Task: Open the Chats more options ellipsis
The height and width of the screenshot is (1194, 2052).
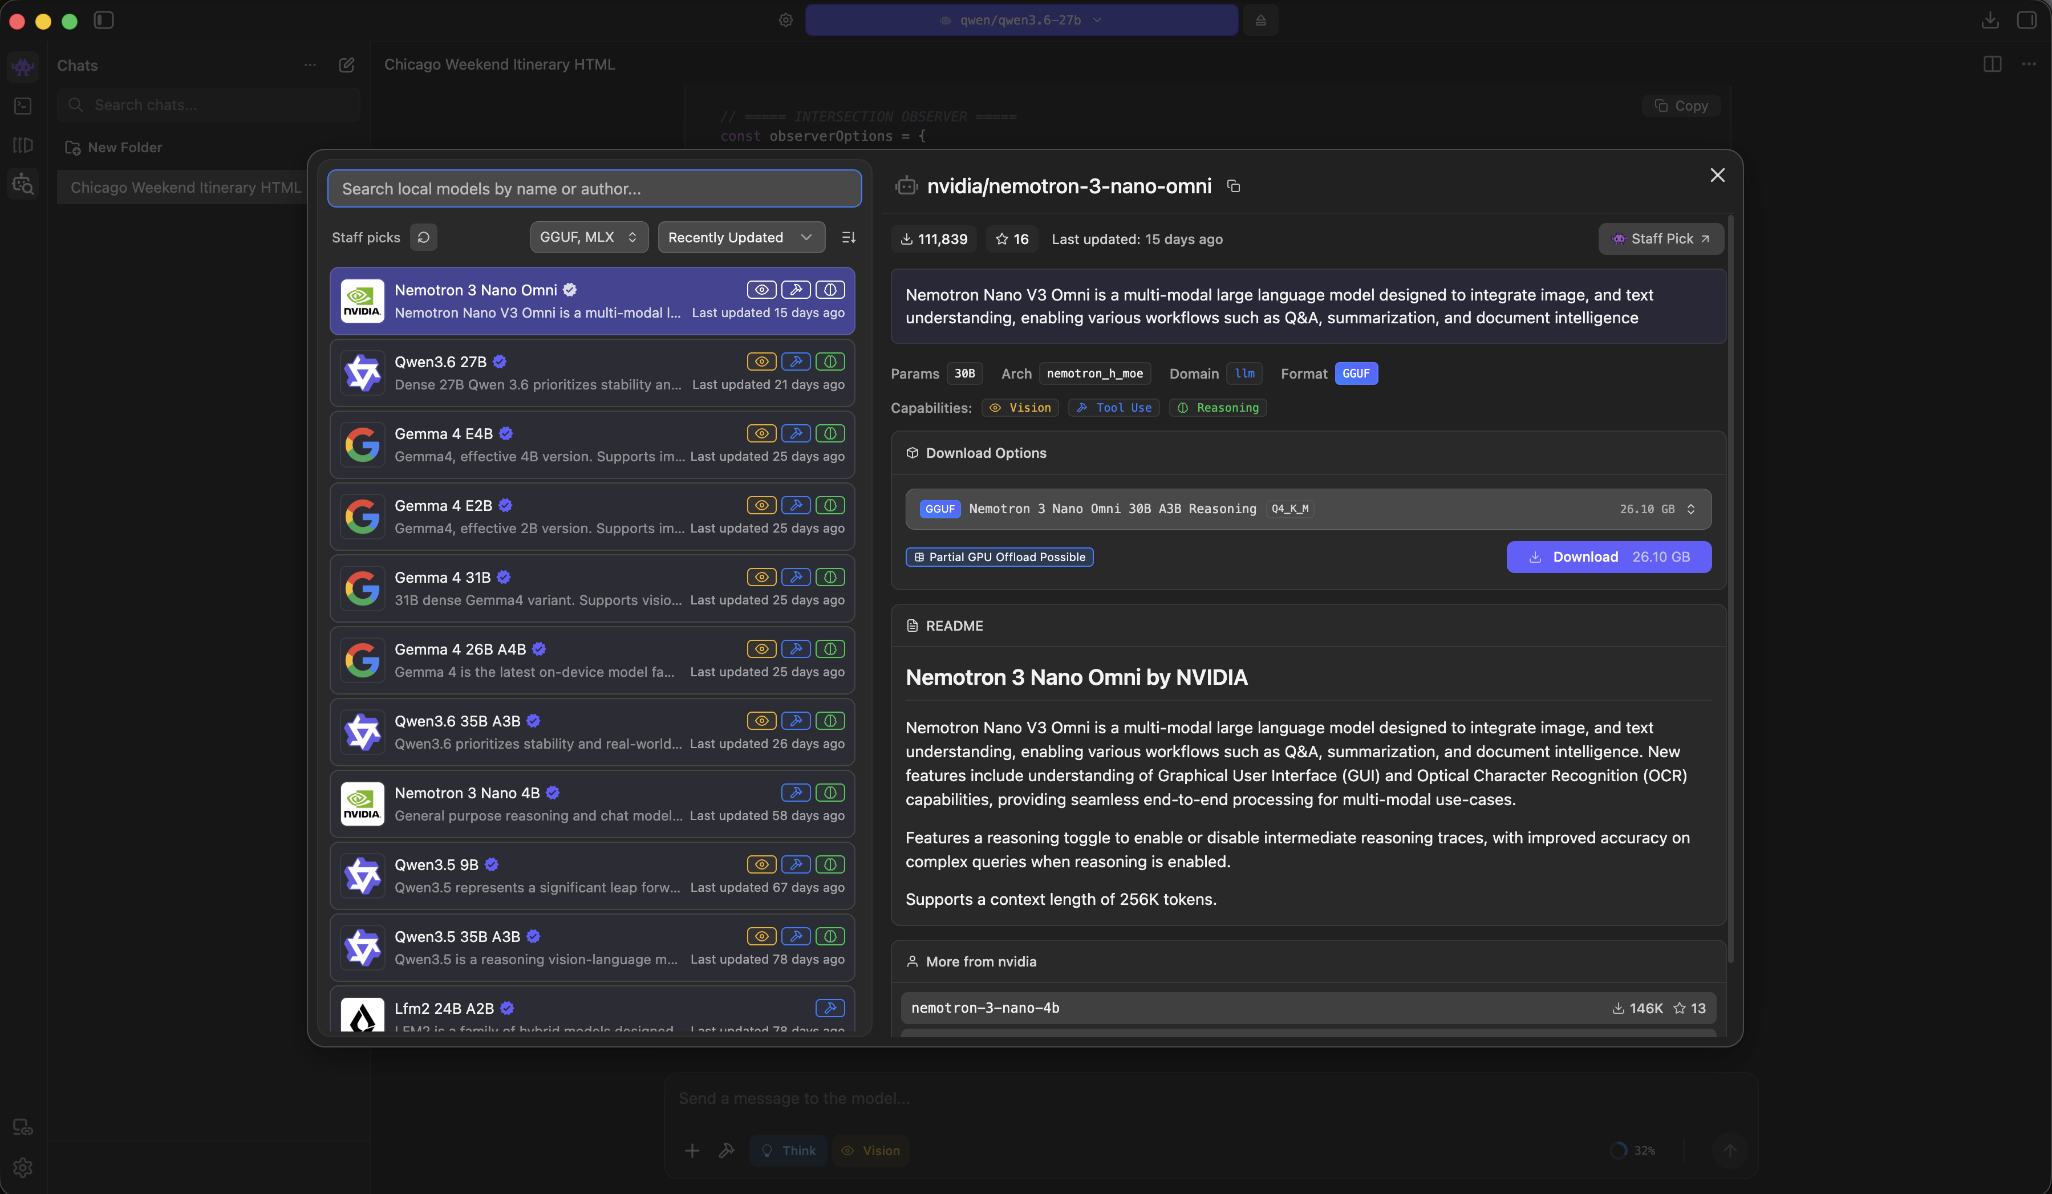Action: coord(310,65)
